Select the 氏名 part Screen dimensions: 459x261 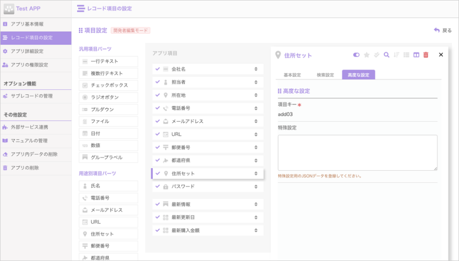(108, 186)
